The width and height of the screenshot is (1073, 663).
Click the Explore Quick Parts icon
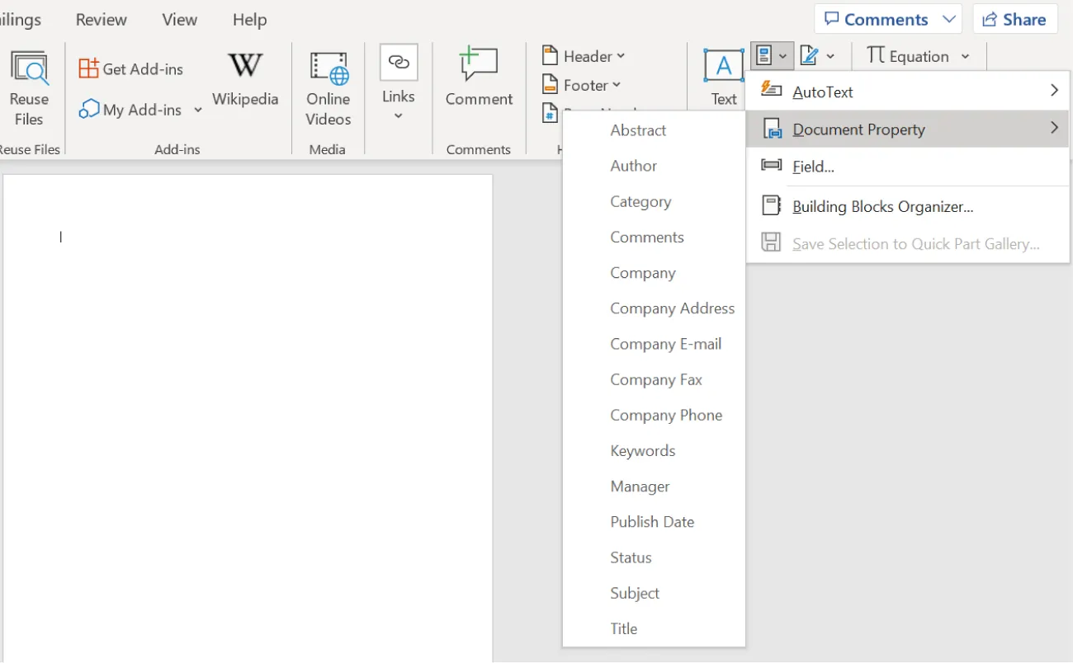point(766,55)
